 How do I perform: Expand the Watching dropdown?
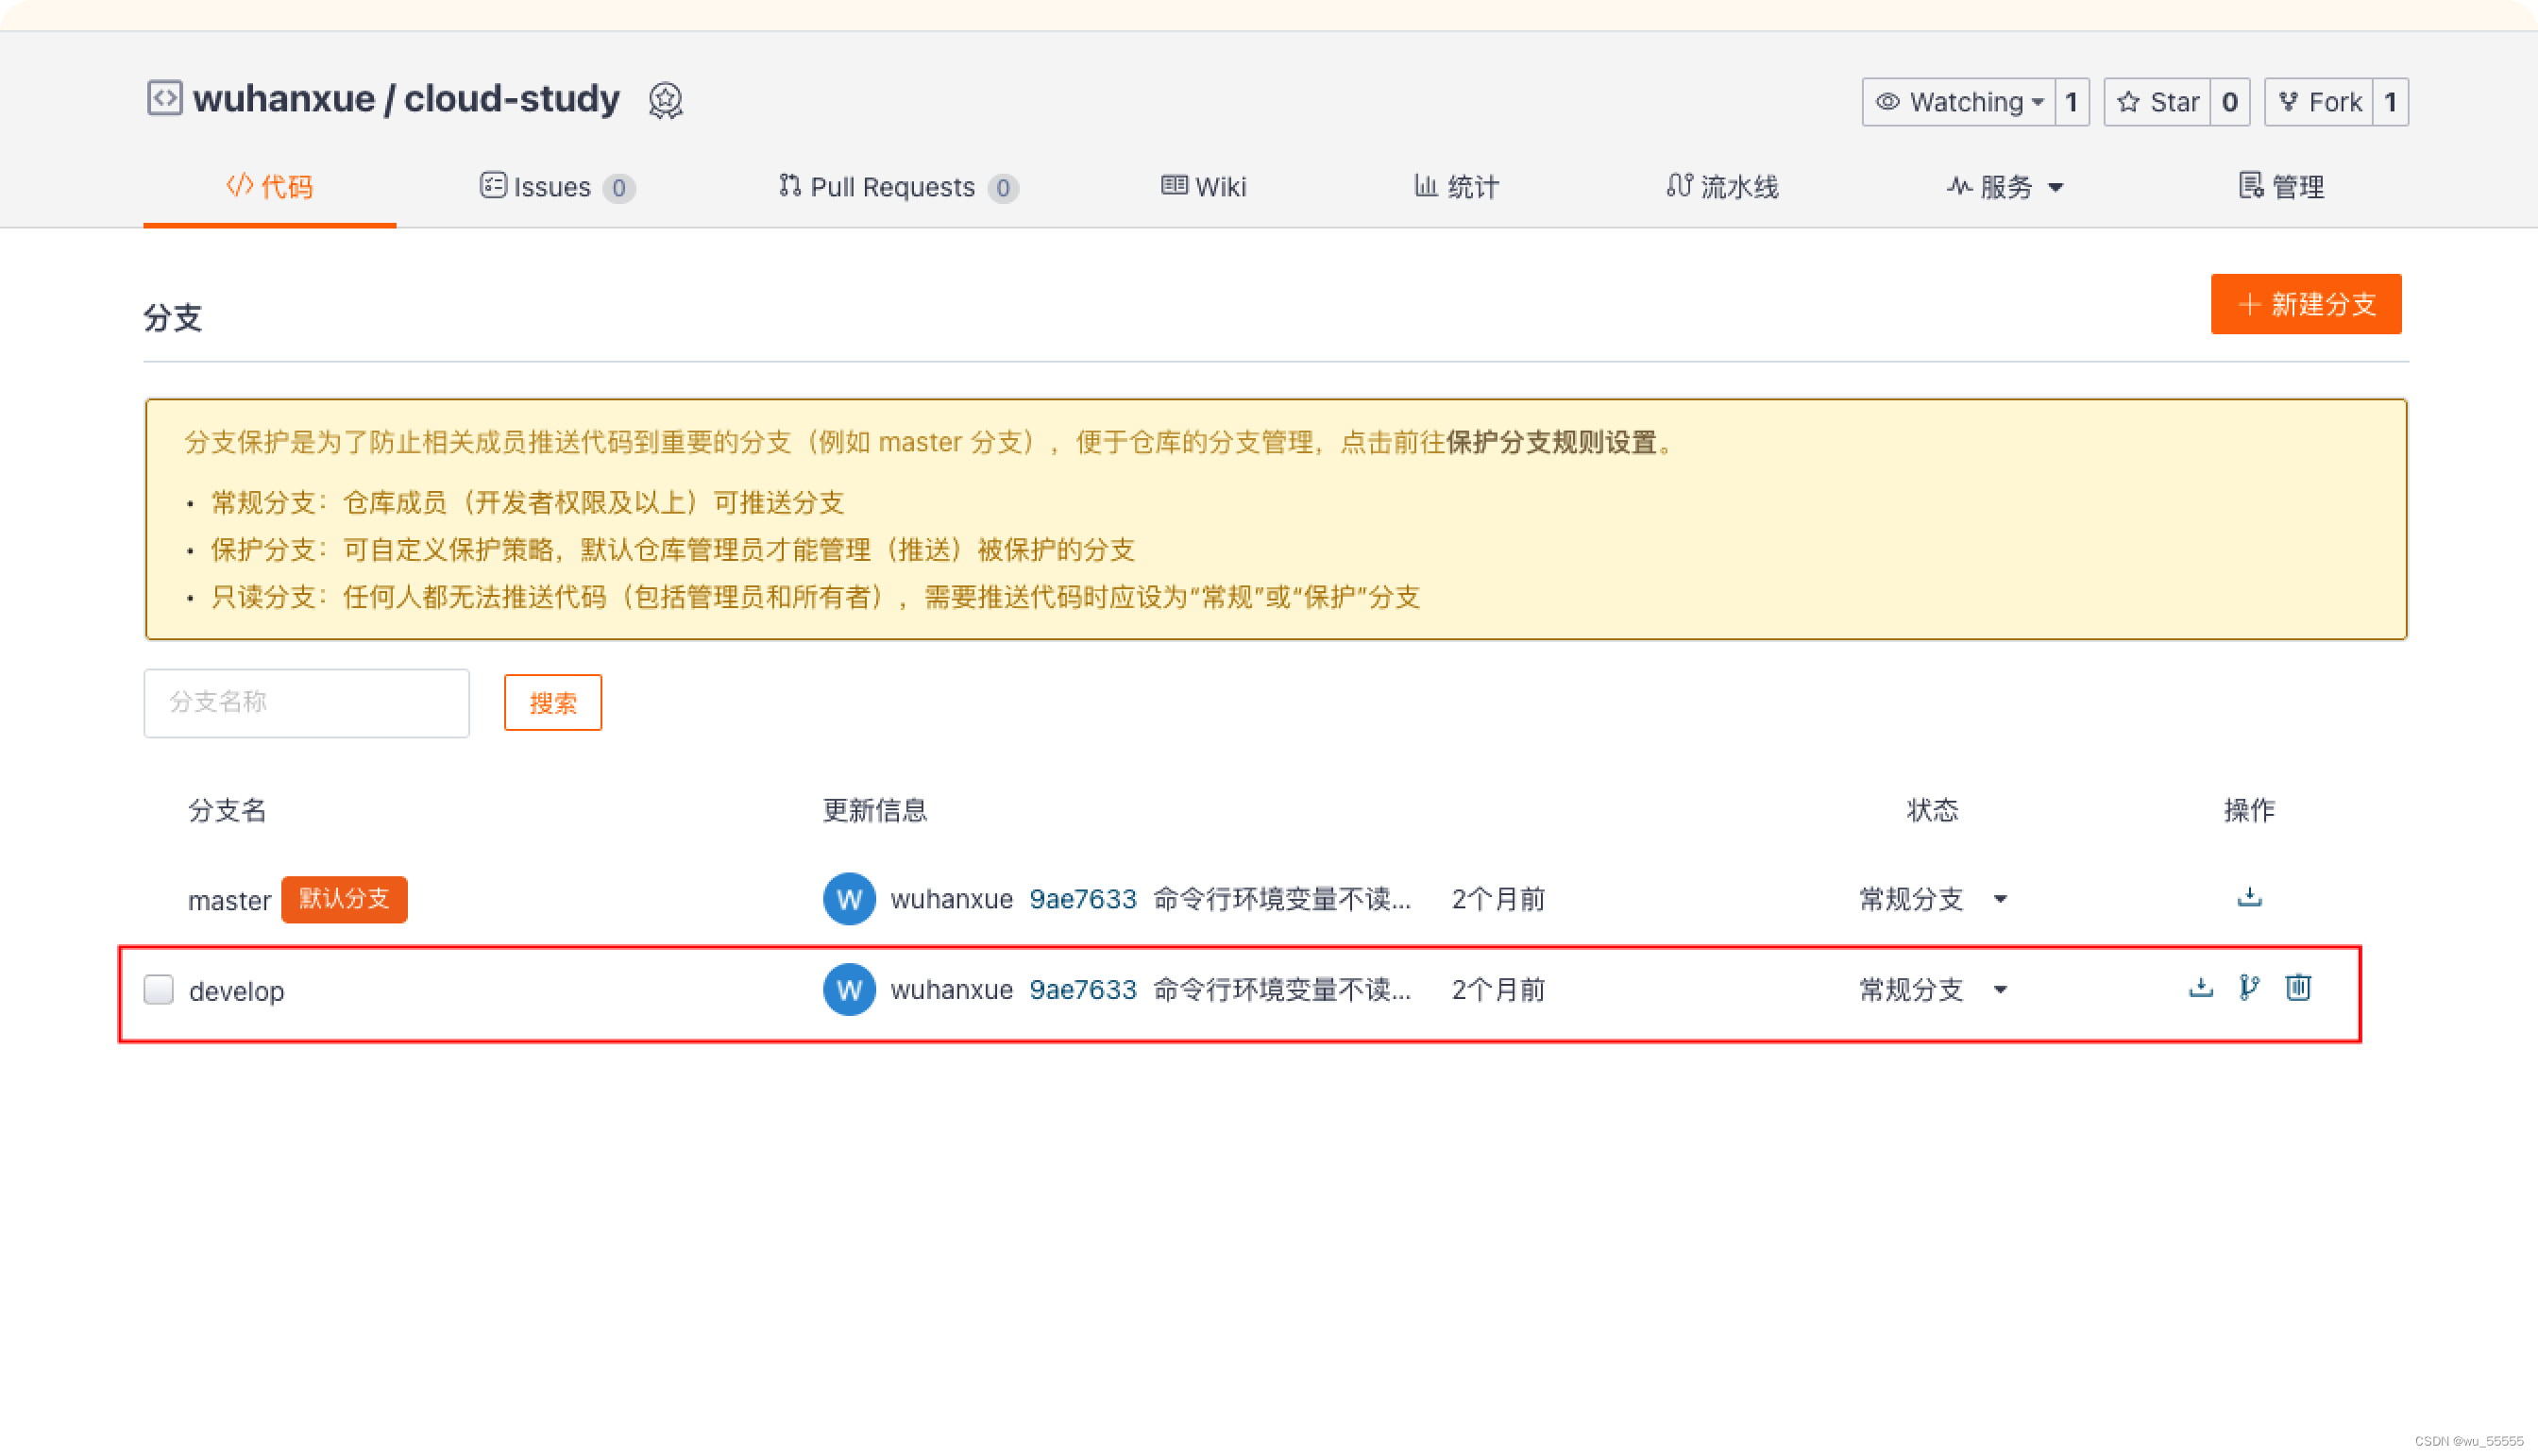(1958, 102)
